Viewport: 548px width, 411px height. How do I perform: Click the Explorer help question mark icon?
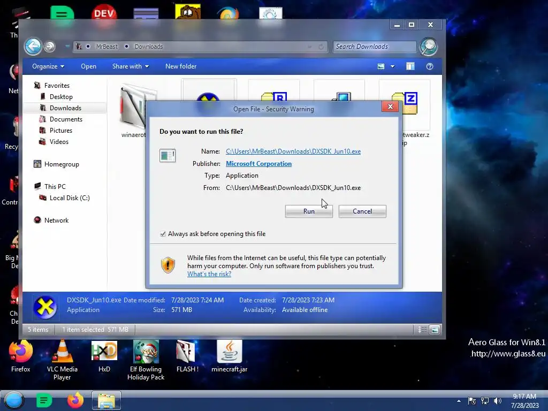click(430, 66)
